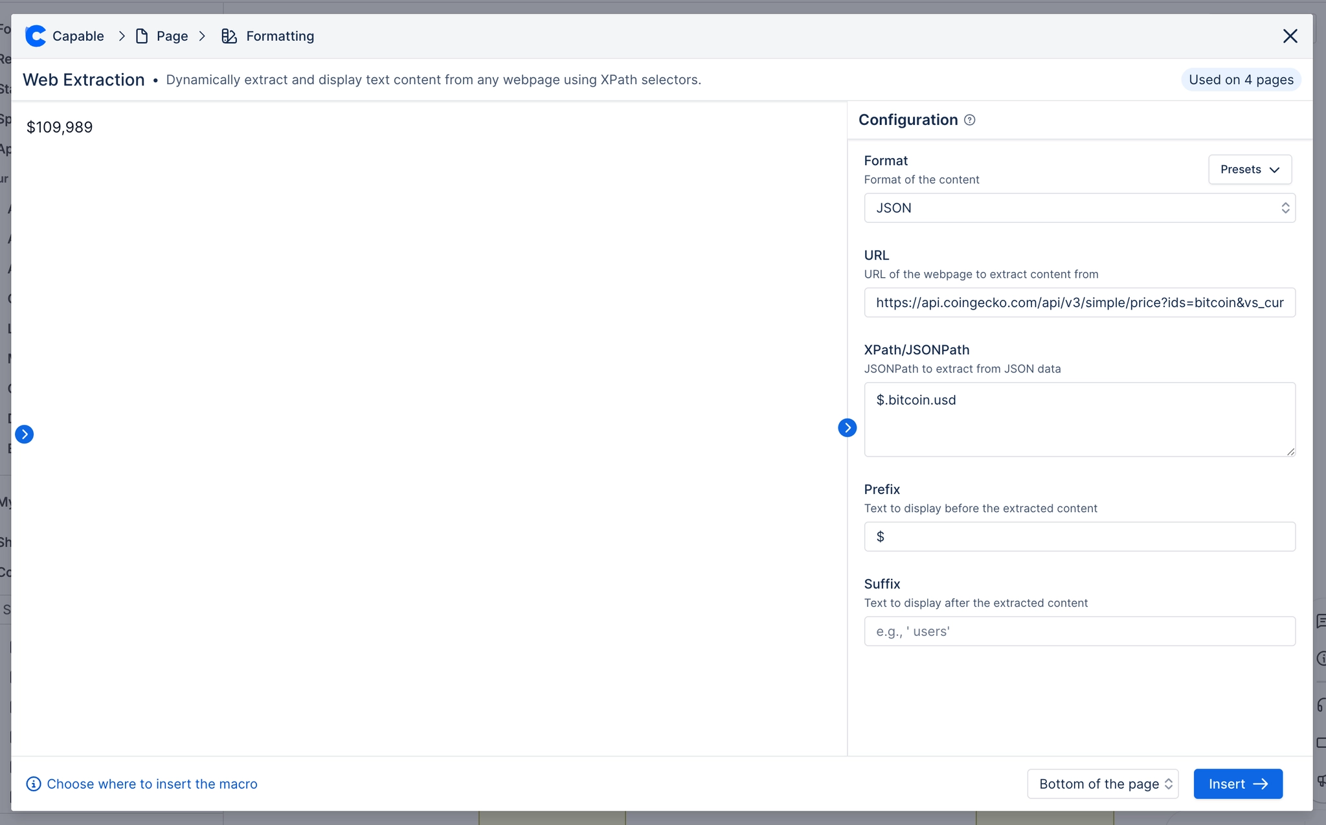
Task: Close the Web Extraction dialog
Action: (x=1290, y=36)
